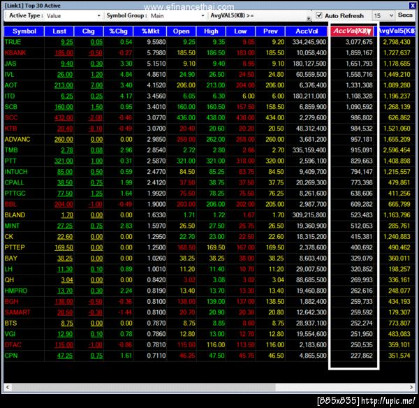Select the VGI symbol
Image resolution: width=419 pixels, height=408 pixels.
click(10, 334)
